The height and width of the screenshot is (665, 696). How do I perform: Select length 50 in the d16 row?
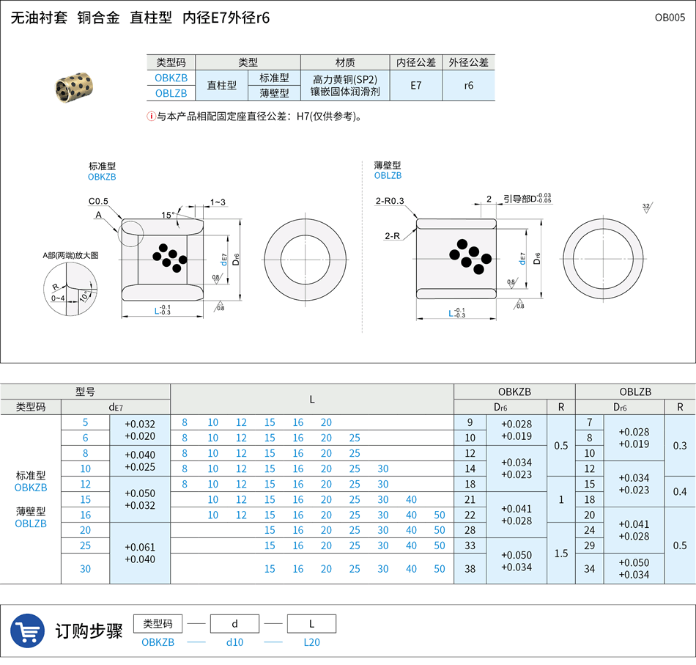click(x=440, y=515)
